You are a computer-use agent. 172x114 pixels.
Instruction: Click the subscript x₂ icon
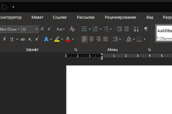click(x=30, y=39)
